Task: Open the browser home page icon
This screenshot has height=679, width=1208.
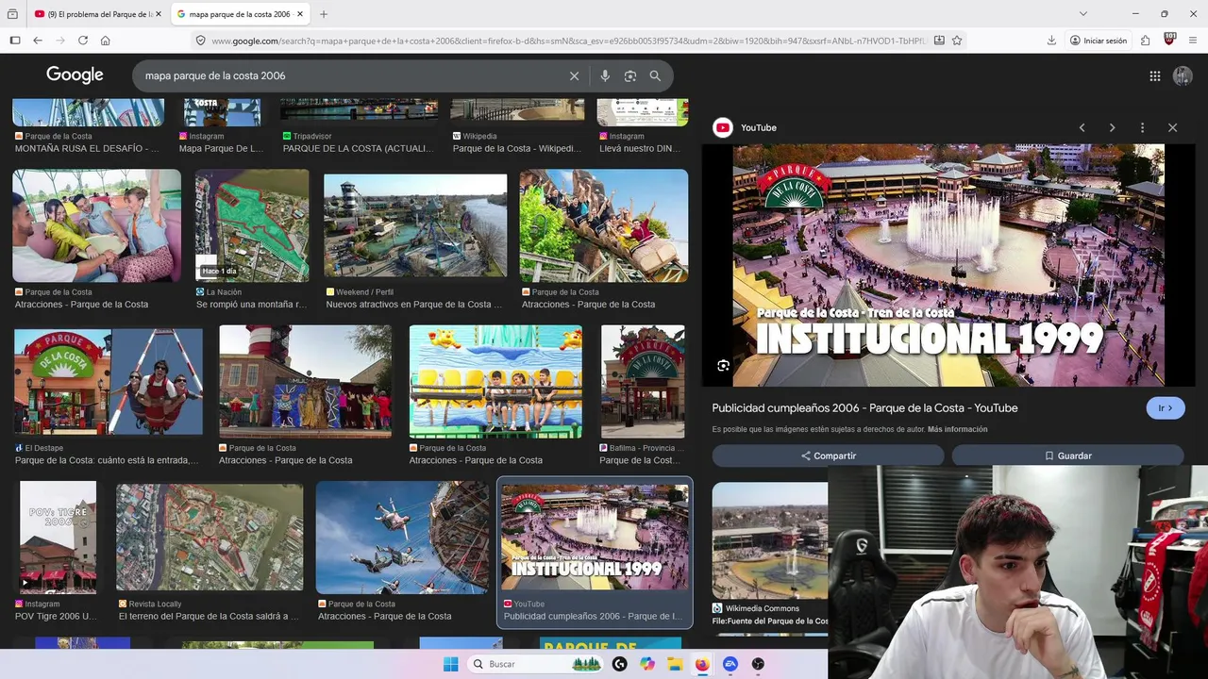Action: (106, 41)
